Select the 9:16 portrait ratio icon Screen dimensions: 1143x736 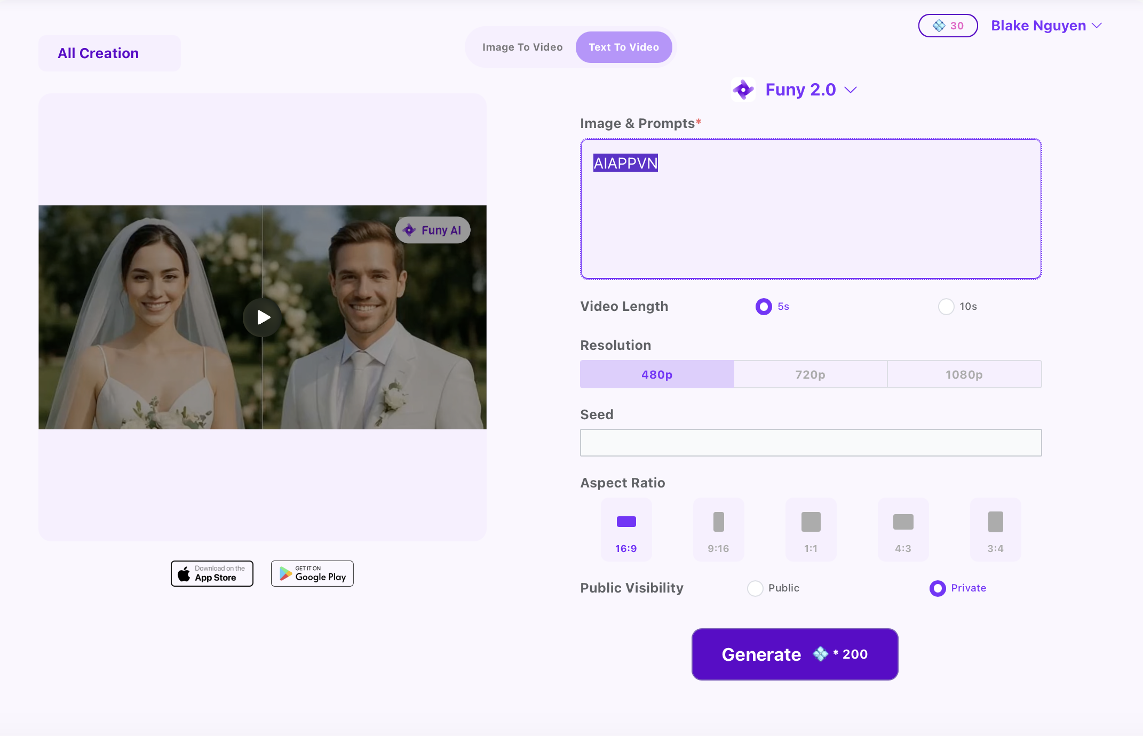click(x=718, y=522)
